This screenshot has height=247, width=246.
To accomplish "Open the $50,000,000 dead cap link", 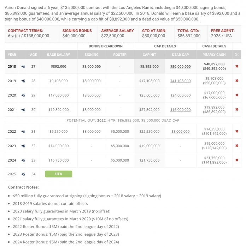I will pos(180,66).
